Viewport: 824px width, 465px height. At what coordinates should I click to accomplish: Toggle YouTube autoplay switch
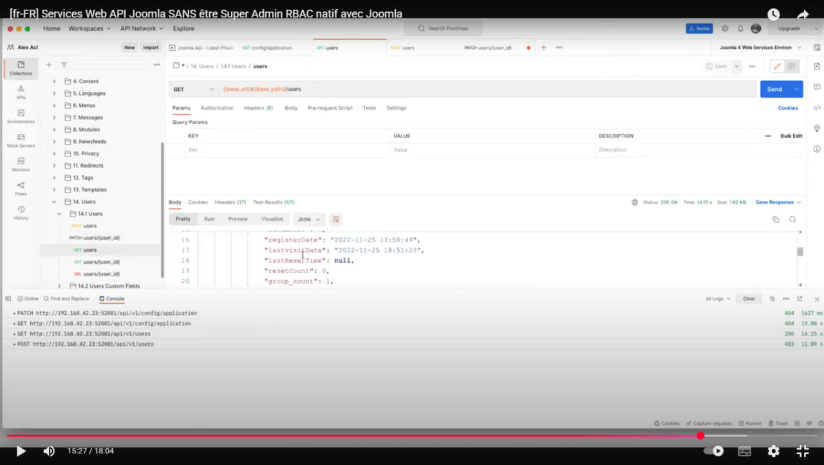[x=713, y=451]
